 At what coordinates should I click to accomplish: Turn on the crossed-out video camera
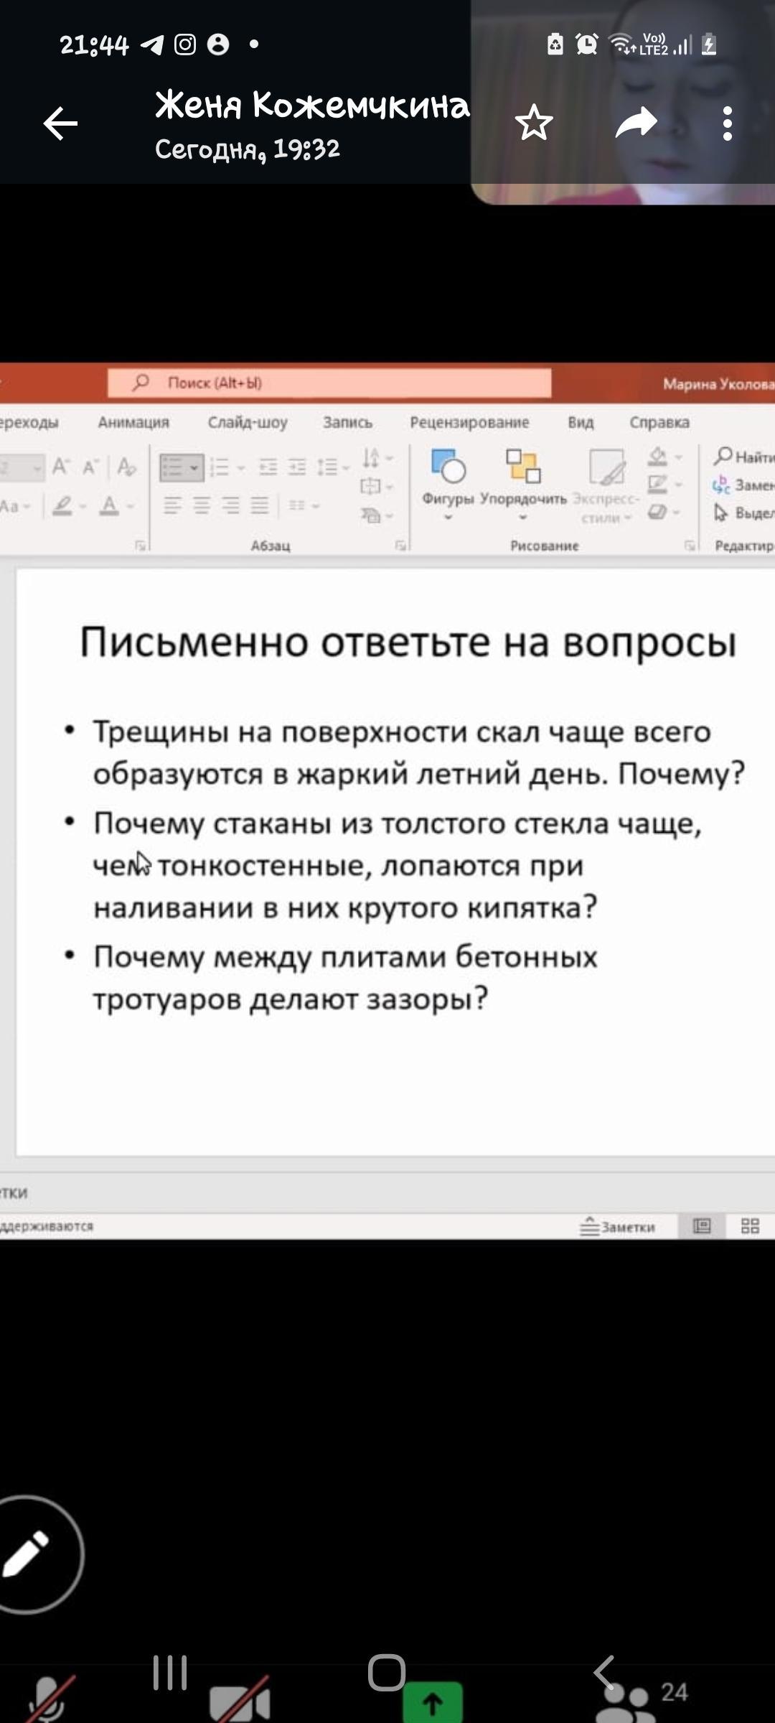click(240, 1700)
